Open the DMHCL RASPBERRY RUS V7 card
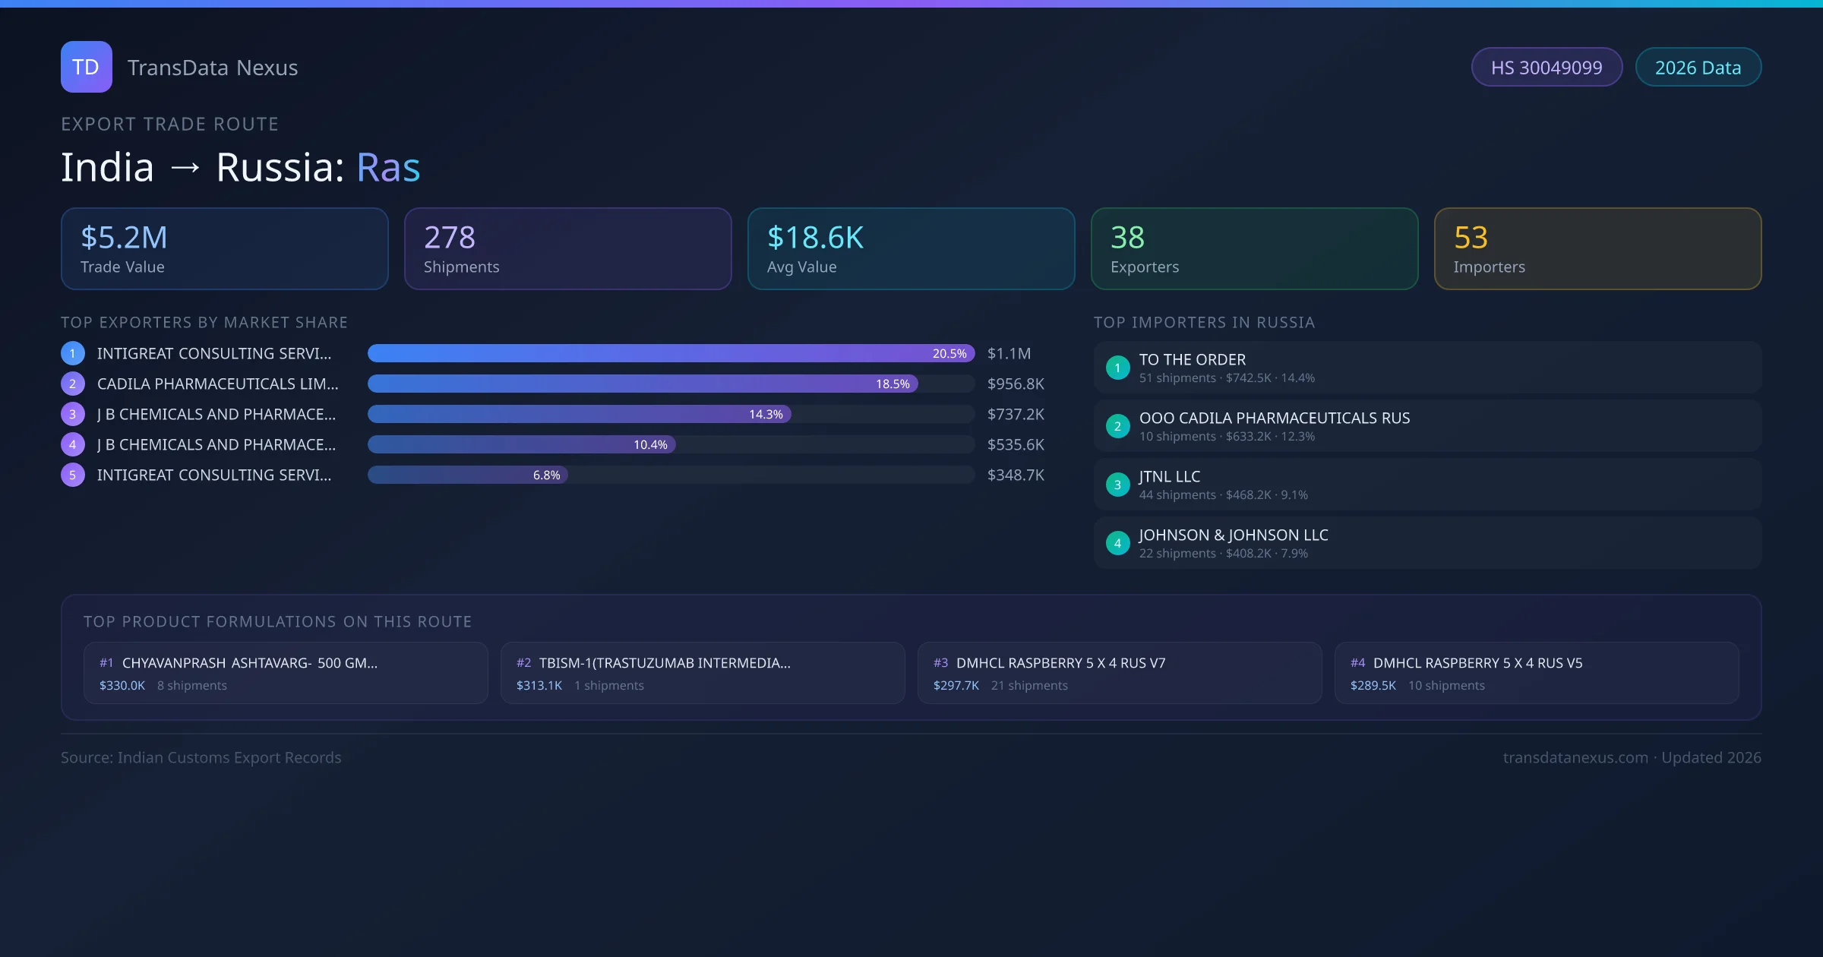Image resolution: width=1823 pixels, height=957 pixels. [x=1120, y=673]
